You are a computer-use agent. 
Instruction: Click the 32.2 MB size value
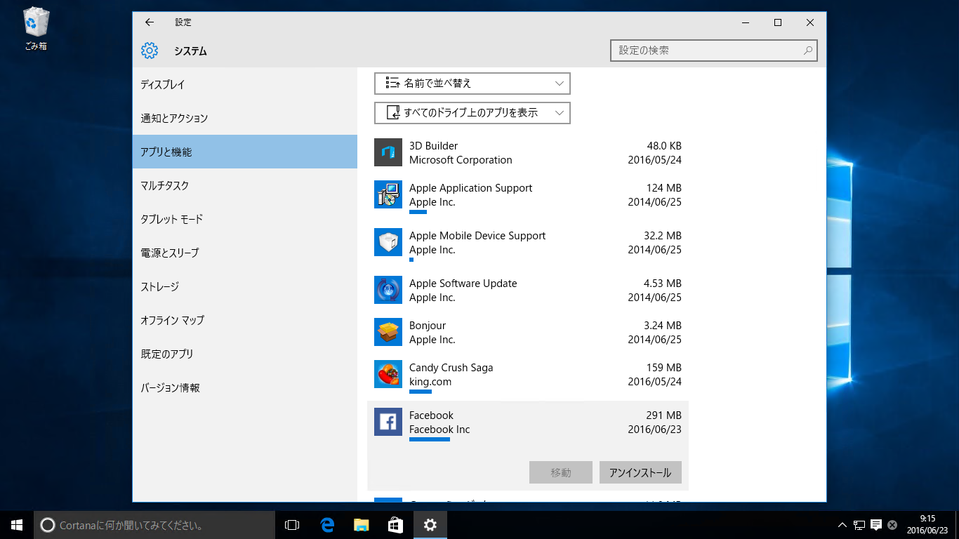[x=662, y=236]
